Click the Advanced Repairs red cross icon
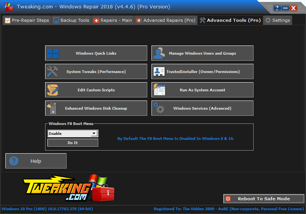 point(139,21)
